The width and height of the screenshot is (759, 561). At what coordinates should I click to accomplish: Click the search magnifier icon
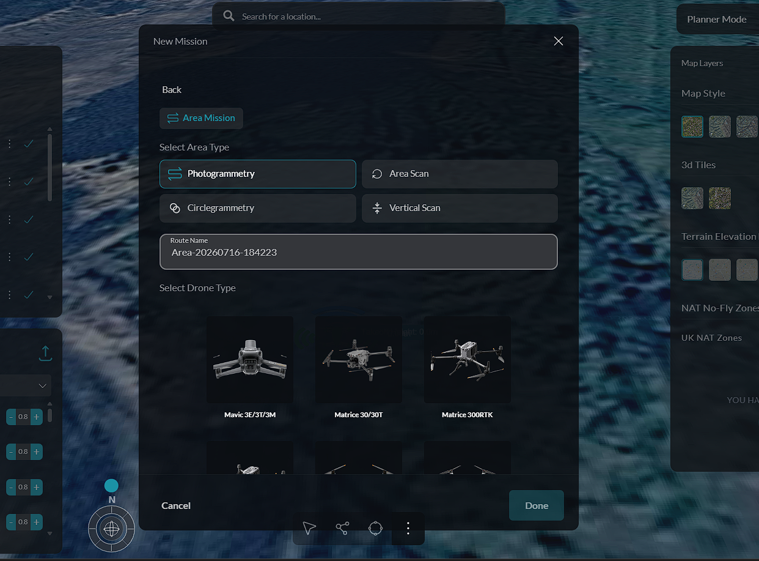229,16
